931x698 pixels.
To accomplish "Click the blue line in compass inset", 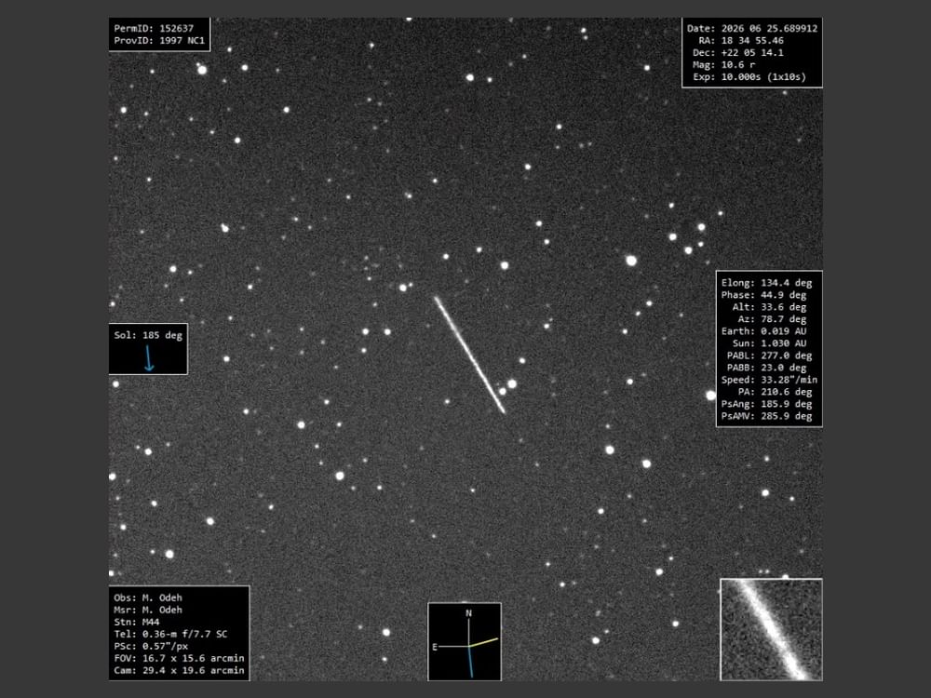I will [x=470, y=661].
